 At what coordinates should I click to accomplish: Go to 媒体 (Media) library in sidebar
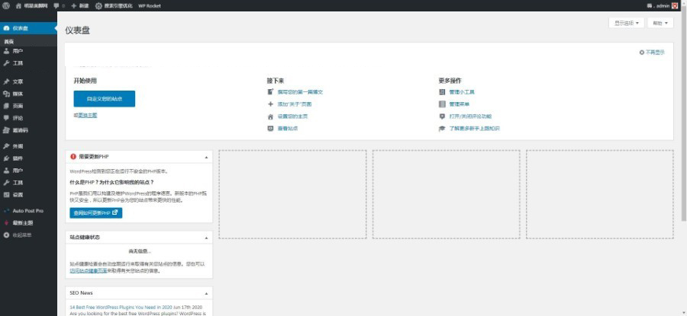tap(18, 94)
